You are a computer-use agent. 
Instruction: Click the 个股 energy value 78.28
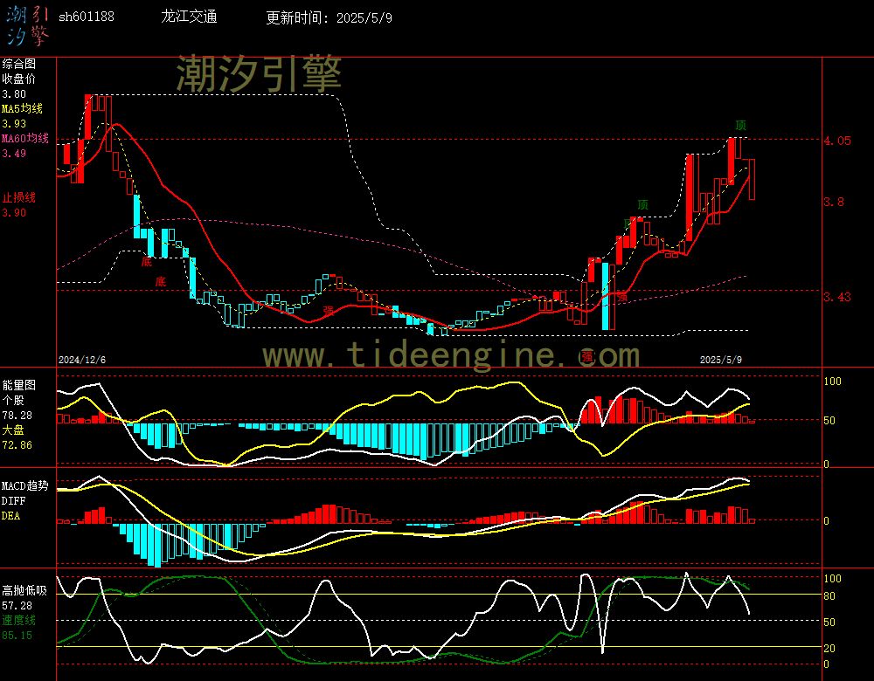click(x=17, y=416)
